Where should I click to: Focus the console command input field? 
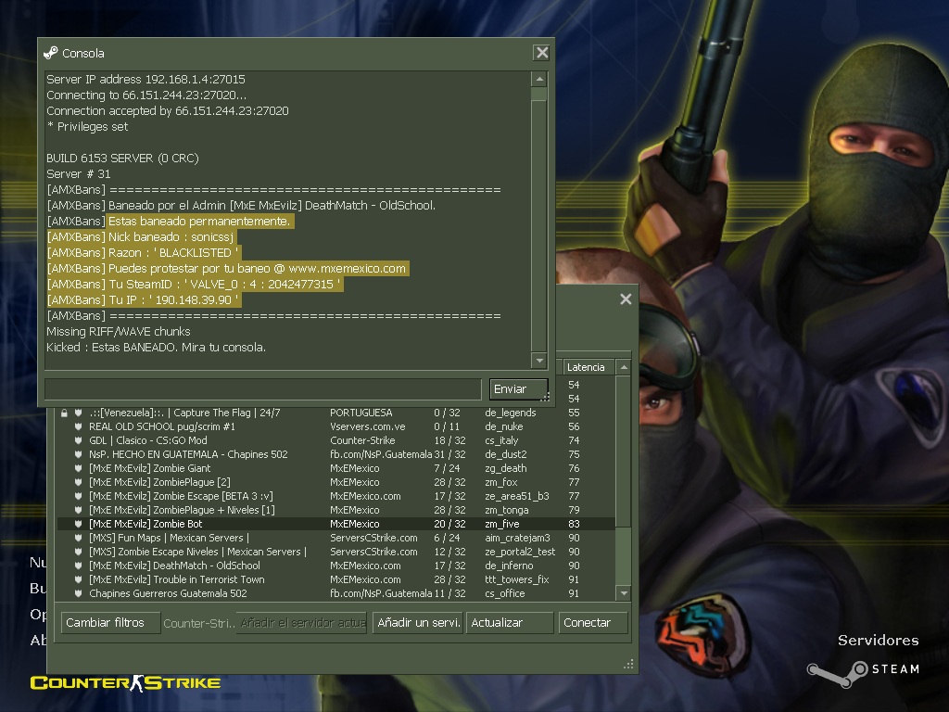tap(263, 389)
